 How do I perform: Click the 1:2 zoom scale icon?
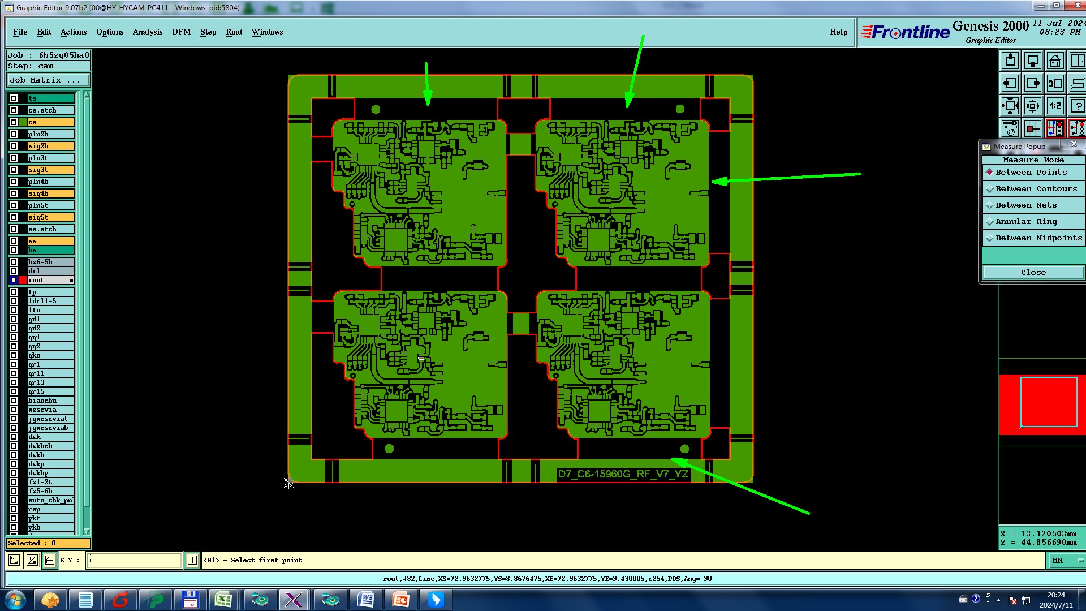coord(1055,106)
